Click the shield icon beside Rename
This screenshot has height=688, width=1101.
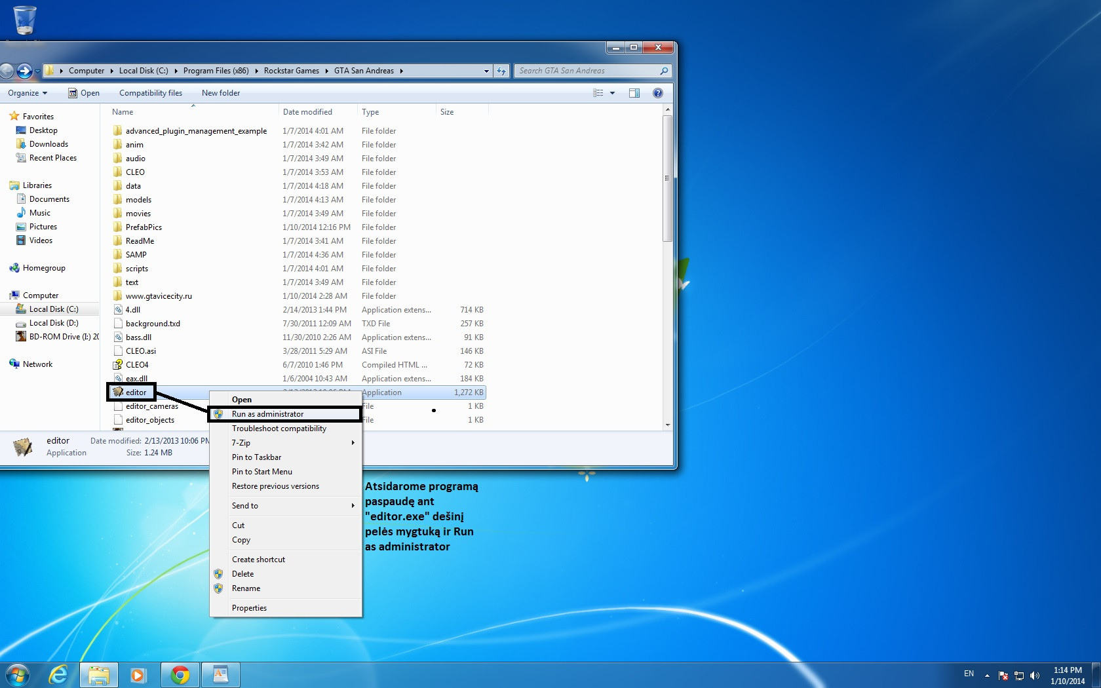[x=218, y=588]
